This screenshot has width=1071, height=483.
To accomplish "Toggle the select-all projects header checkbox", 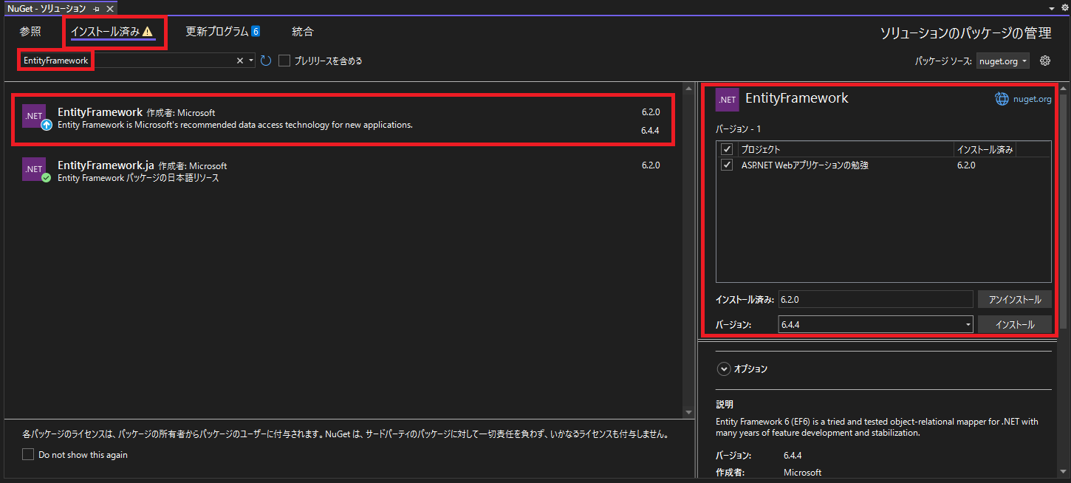I will pyautogui.click(x=727, y=149).
